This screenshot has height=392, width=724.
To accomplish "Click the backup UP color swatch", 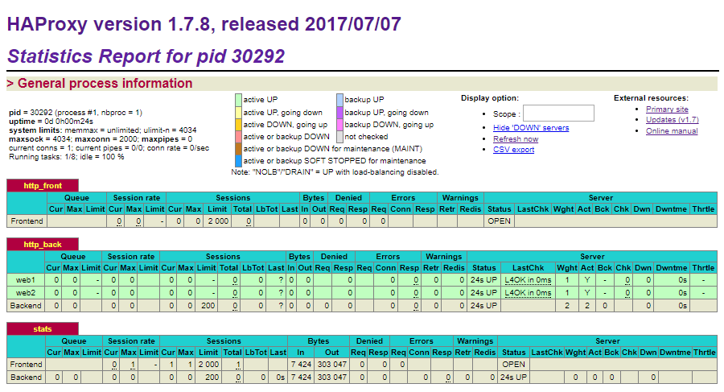I will point(339,99).
